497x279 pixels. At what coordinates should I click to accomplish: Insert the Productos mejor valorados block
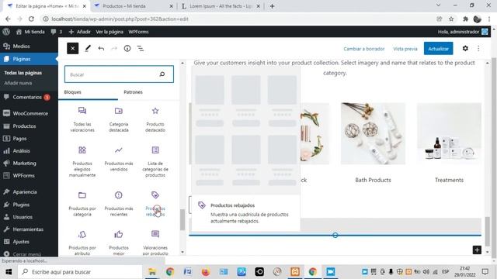point(119,243)
